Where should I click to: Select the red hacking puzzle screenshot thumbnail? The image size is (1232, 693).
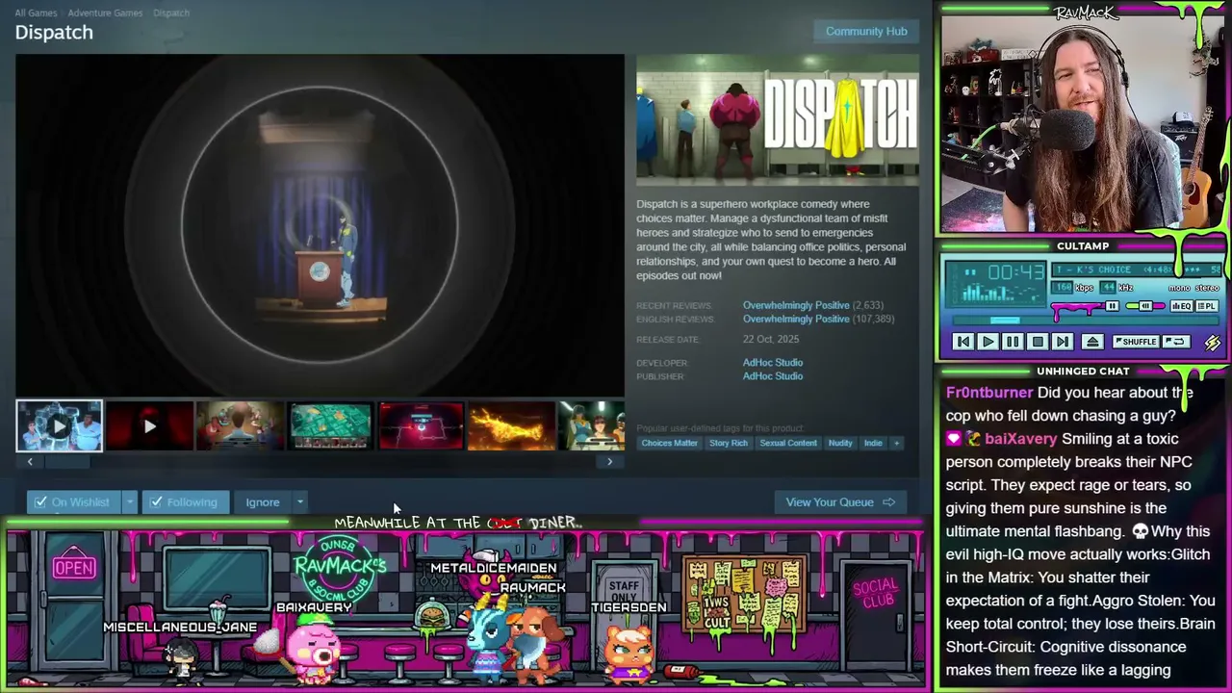click(421, 426)
